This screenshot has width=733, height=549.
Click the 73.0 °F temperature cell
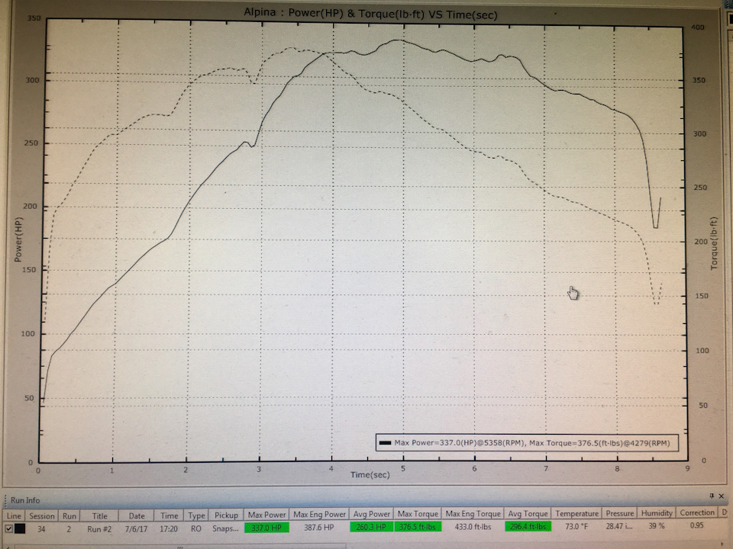[x=576, y=526]
